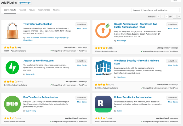Click the 113 items count text
Viewport: 183px width, 126px height.
pos(152,17)
